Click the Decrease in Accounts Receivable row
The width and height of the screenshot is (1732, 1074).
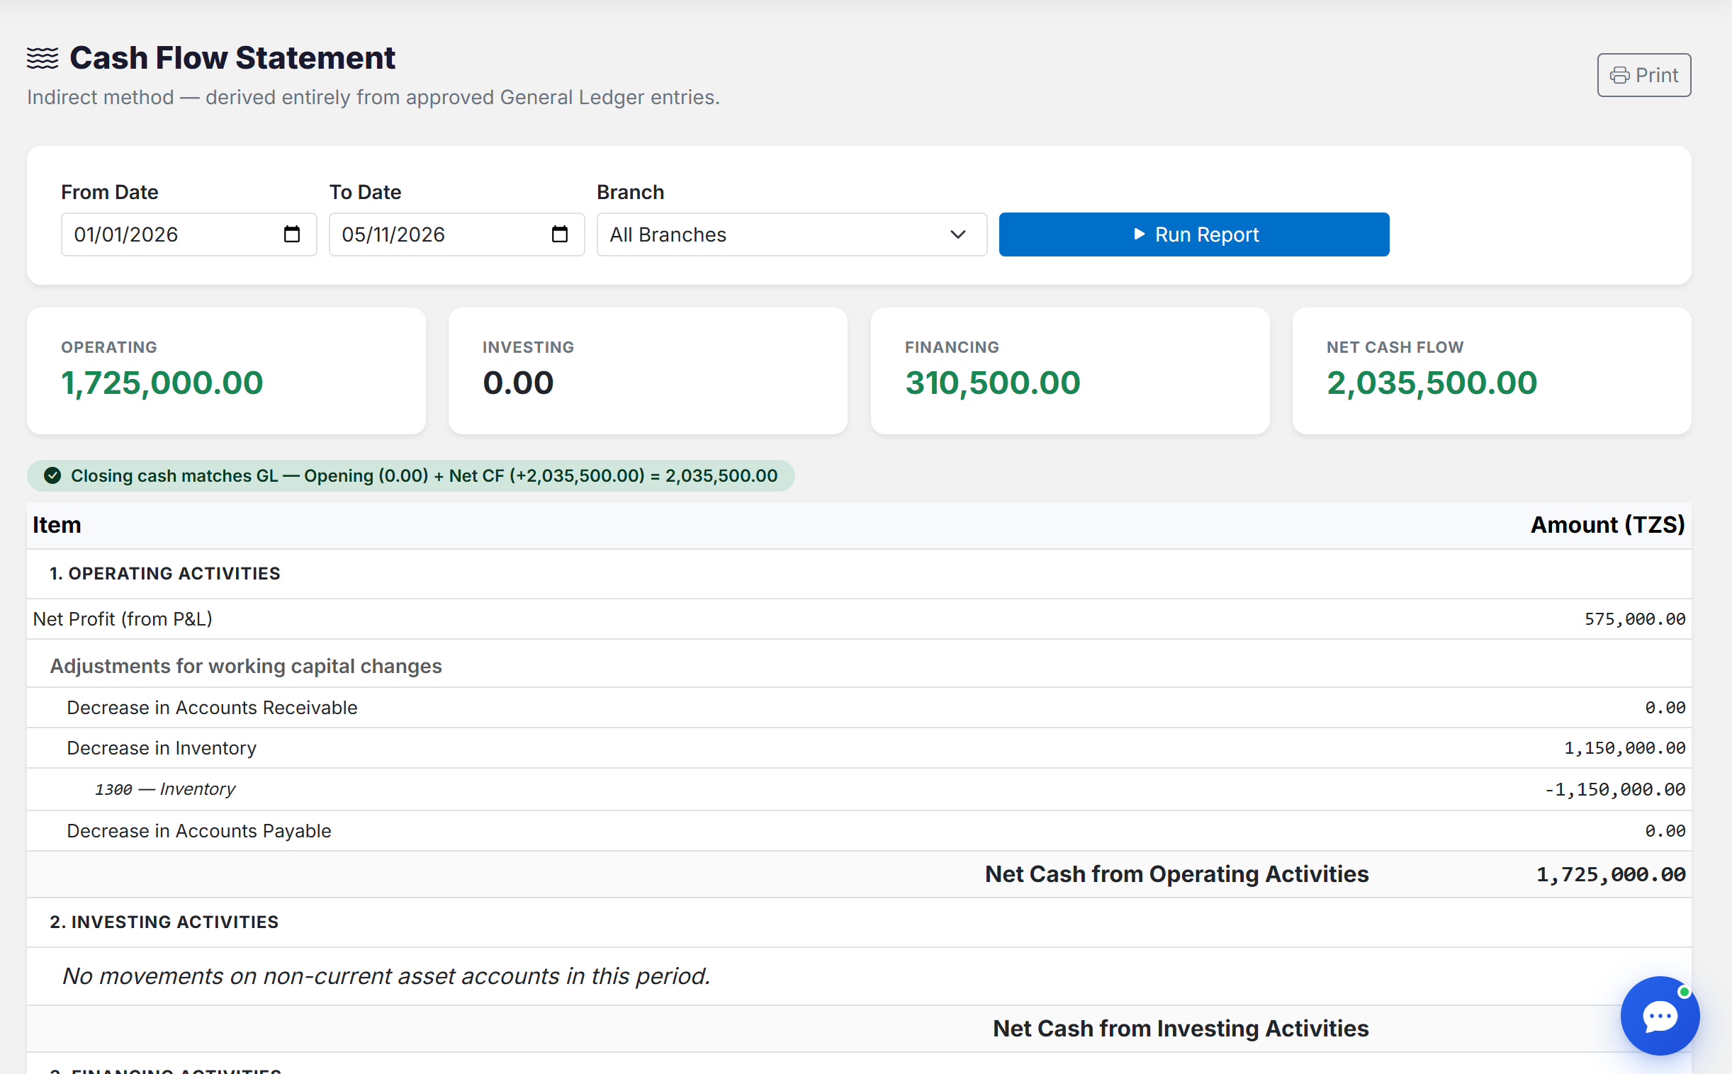click(x=859, y=708)
